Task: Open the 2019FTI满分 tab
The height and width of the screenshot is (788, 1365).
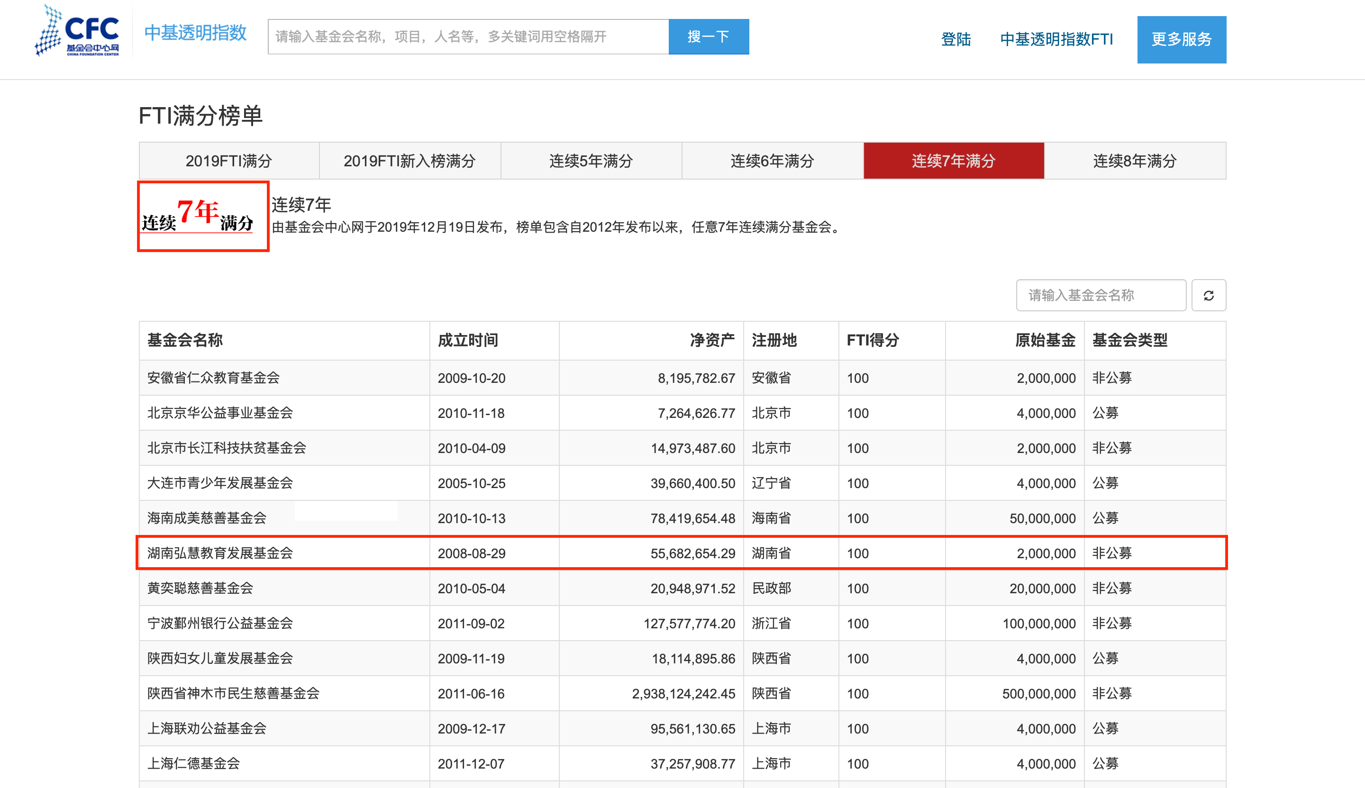Action: coord(229,161)
